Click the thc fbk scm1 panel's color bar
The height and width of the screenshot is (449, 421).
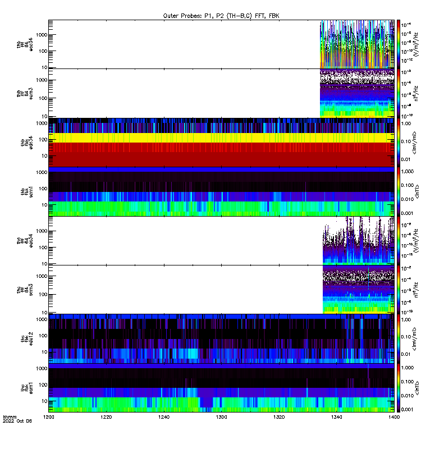tap(398, 388)
